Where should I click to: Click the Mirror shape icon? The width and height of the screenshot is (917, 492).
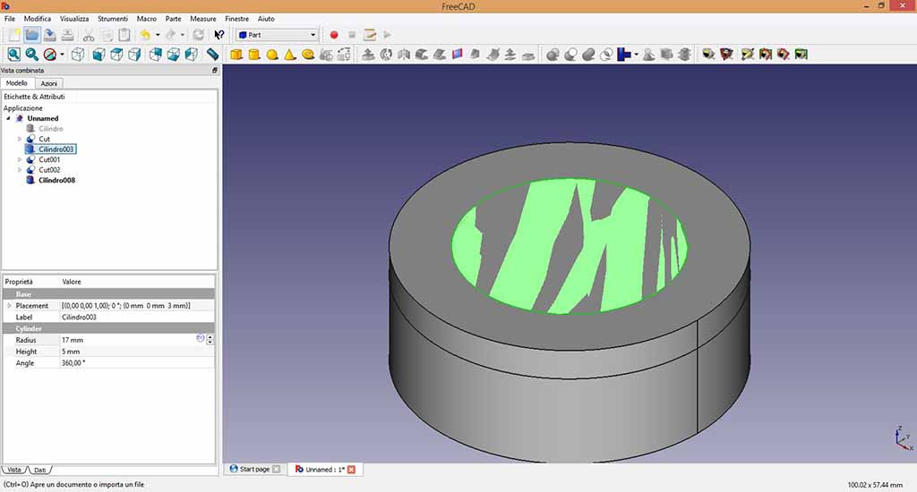pyautogui.click(x=404, y=55)
